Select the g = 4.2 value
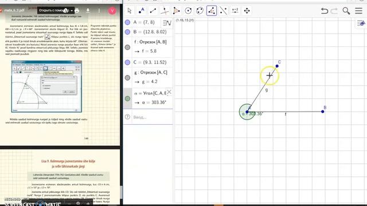 [150, 82]
